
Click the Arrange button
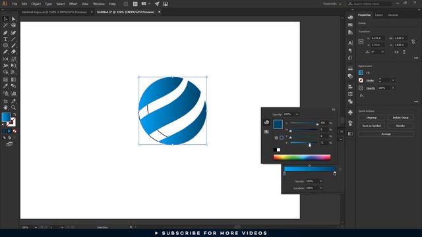[x=386, y=134]
